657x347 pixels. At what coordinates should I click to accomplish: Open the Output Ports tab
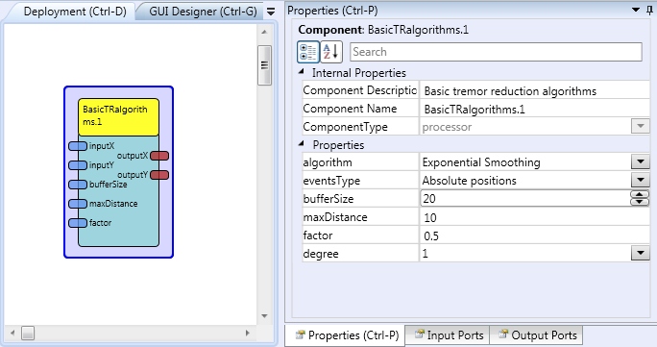(x=537, y=335)
